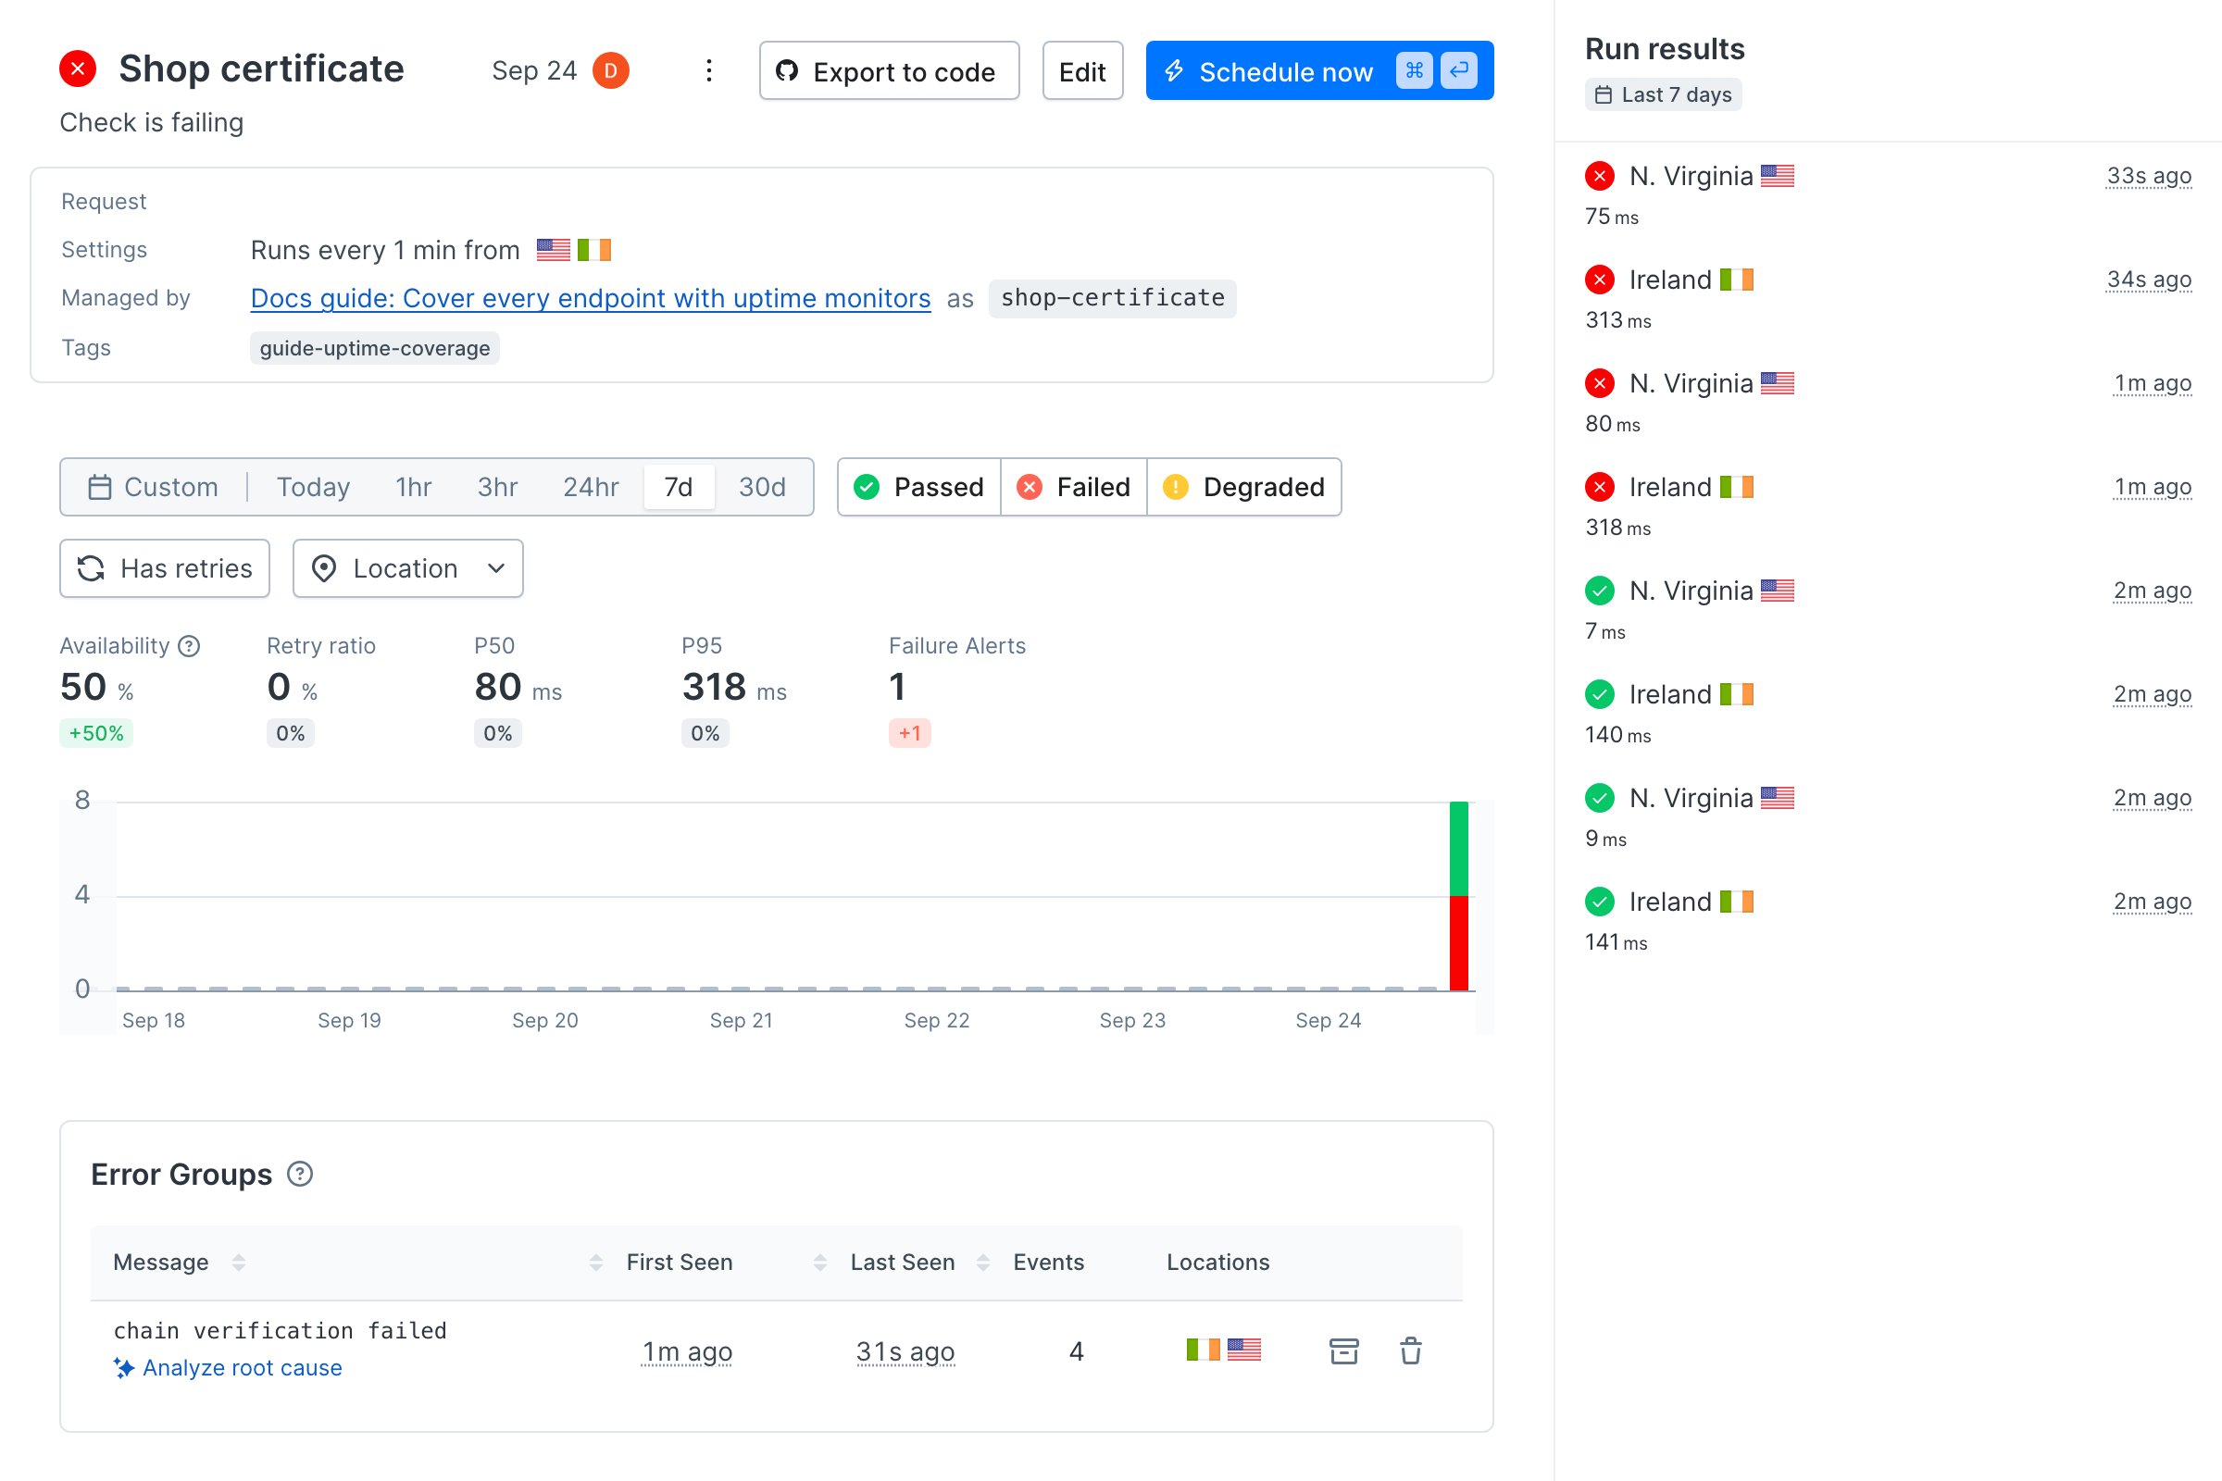This screenshot has height=1481, width=2222.
Task: Select the 24hr time range
Action: [x=591, y=488]
